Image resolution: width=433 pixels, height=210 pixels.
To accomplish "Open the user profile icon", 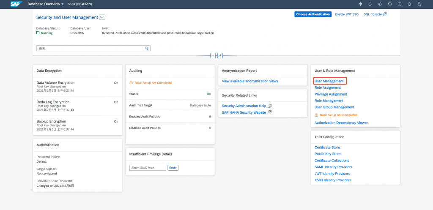I will [419, 4].
